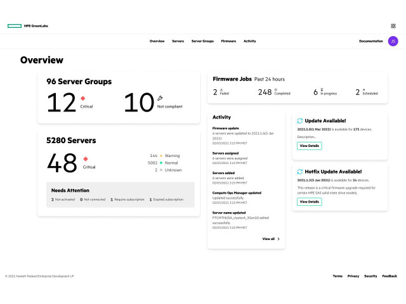This screenshot has width=406, height=304.
Task: Open the Feedback footer link
Action: click(x=390, y=276)
